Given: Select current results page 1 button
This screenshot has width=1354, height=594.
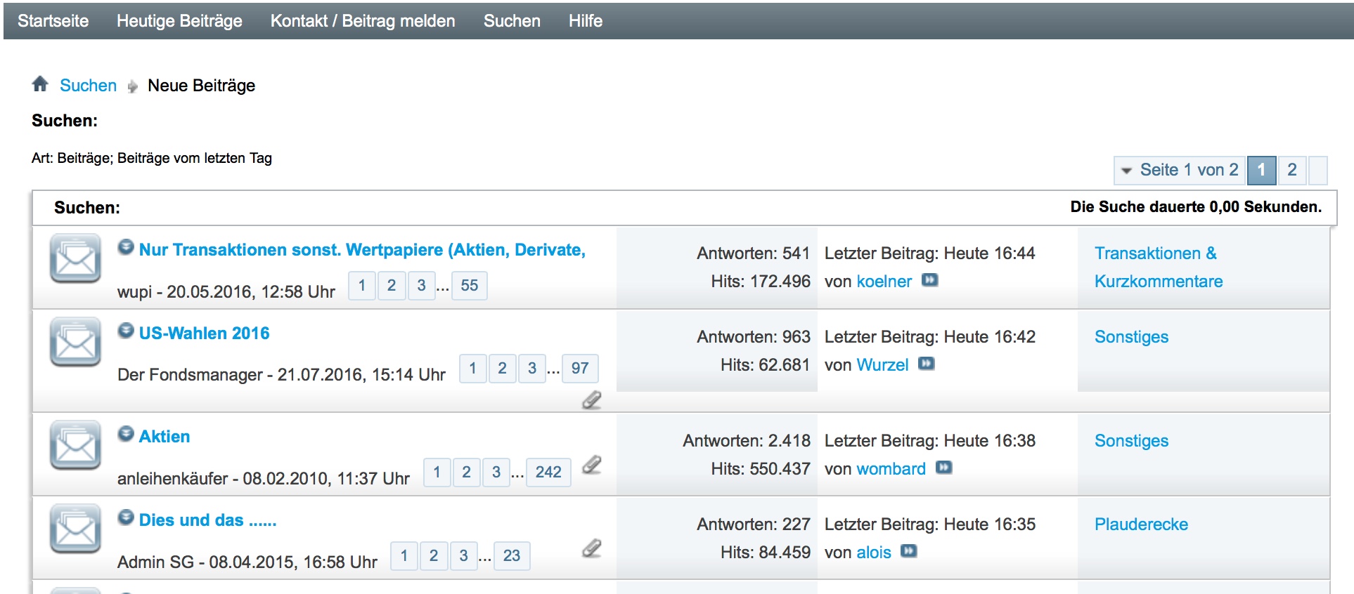Looking at the screenshot, I should click(1262, 170).
